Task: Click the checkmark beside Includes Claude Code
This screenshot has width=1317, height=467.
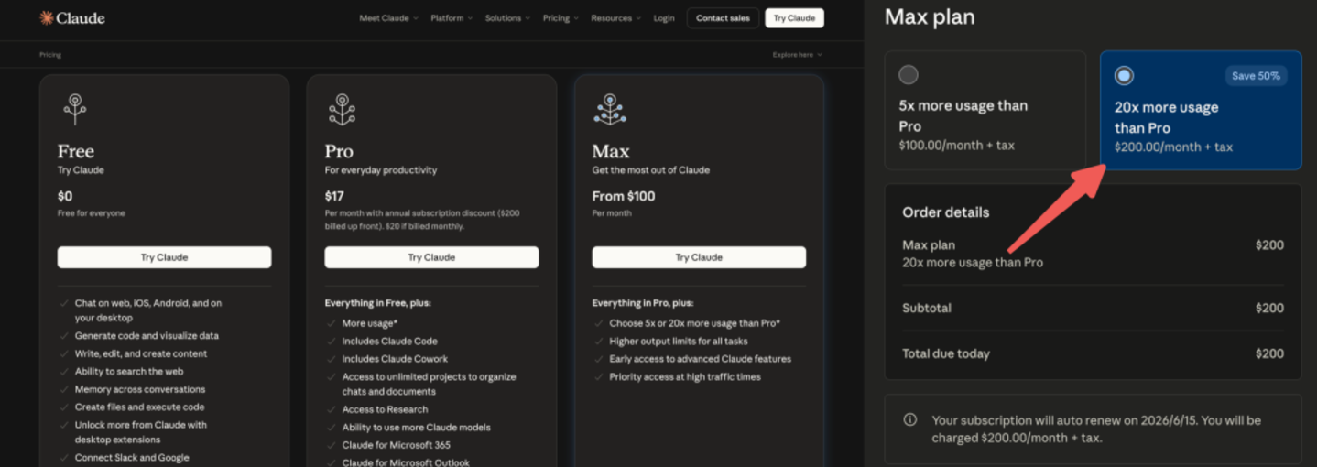Action: click(x=331, y=342)
